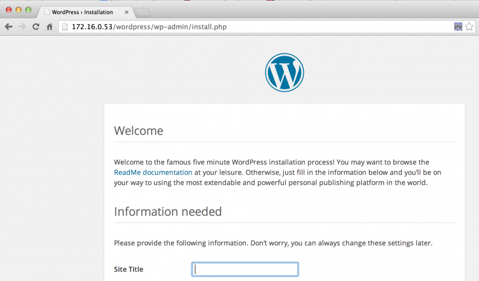This screenshot has height=281, width=479.
Task: Click the browser forward arrow
Action: (x=22, y=27)
